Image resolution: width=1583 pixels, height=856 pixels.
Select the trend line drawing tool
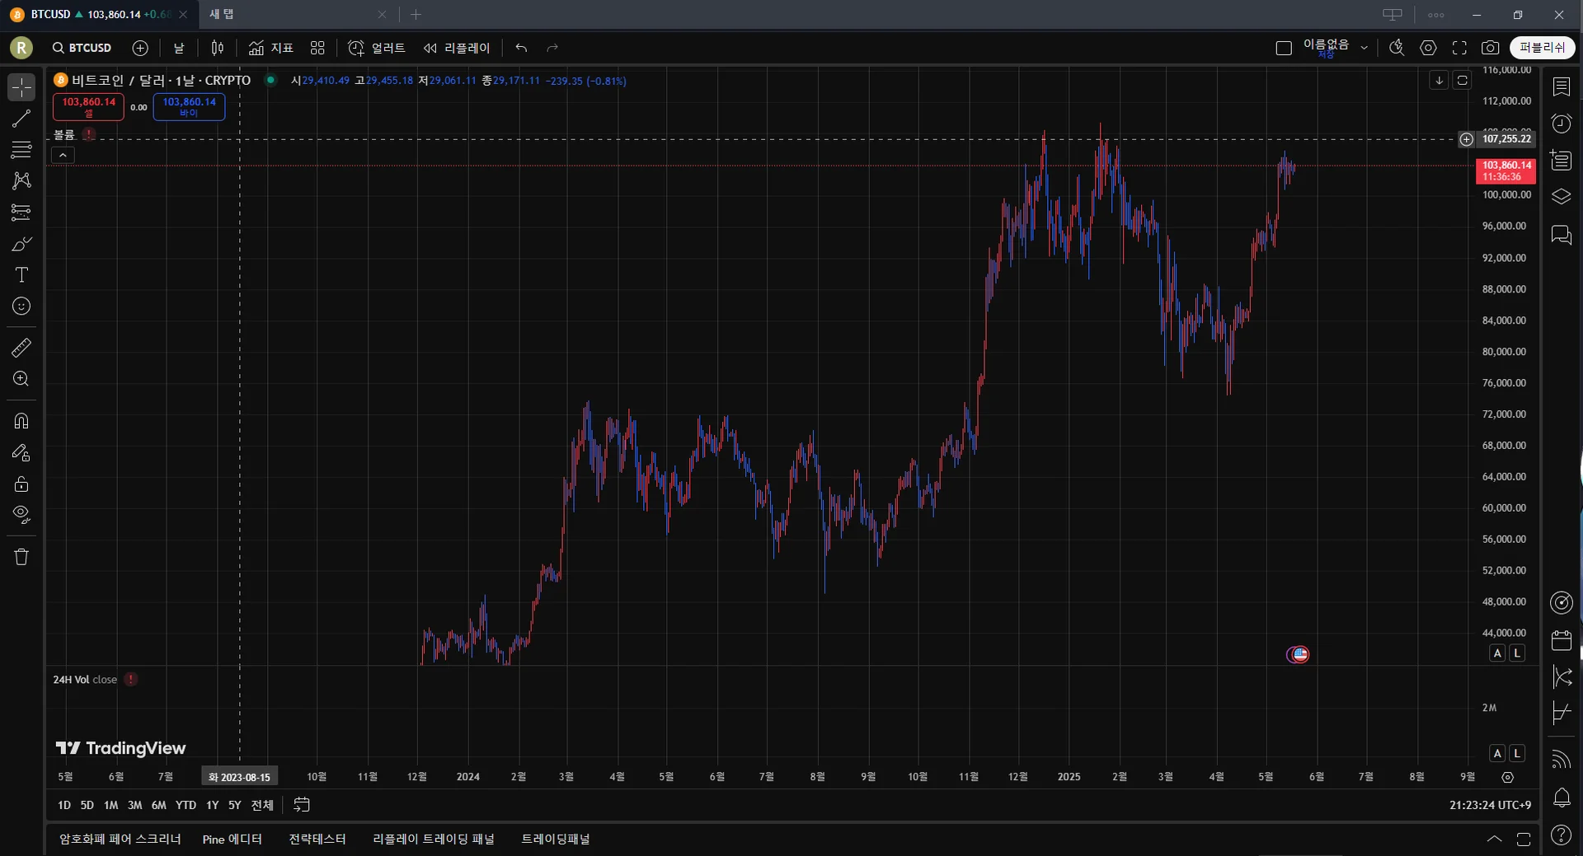pyautogui.click(x=21, y=119)
